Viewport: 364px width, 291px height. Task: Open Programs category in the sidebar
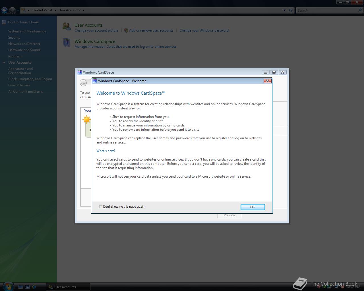pos(15,56)
